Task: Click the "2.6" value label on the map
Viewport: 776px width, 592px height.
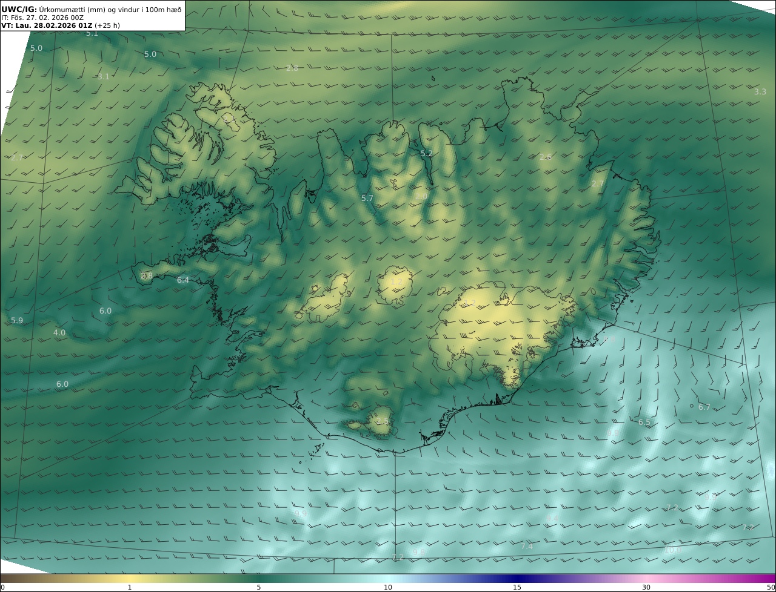Action: point(546,157)
